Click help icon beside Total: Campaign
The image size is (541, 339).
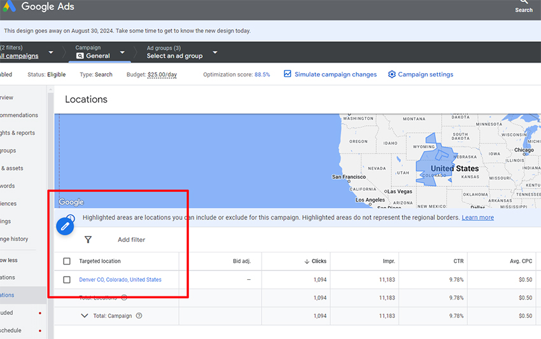[139, 315]
